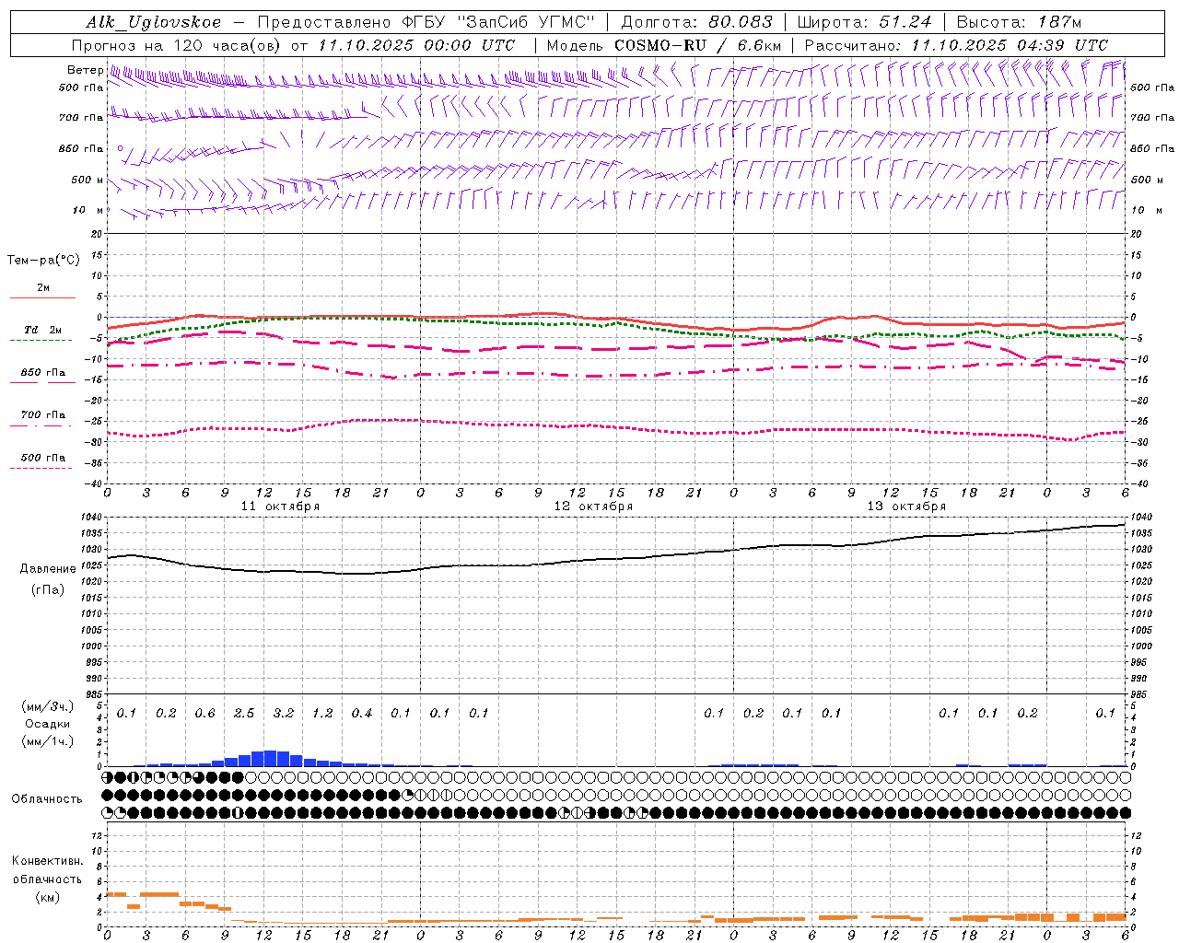1179x943 pixels.
Task: Click the (мм/3ч.) unit label
Action: (x=48, y=706)
